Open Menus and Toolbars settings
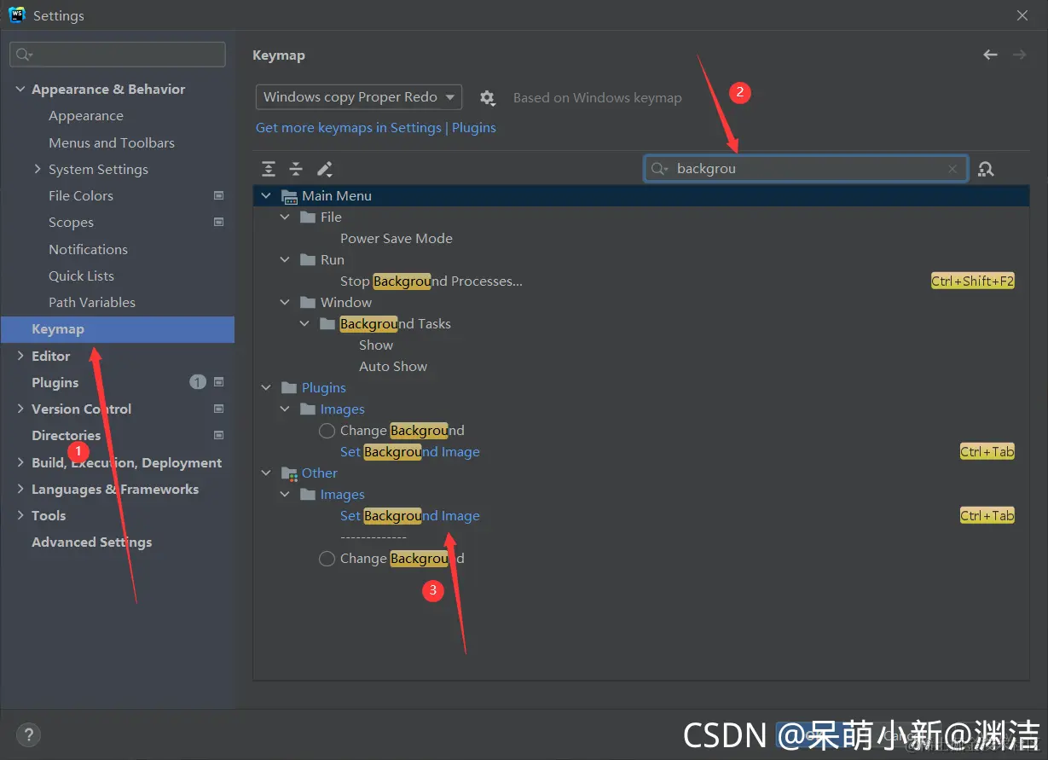The image size is (1048, 760). click(x=112, y=142)
